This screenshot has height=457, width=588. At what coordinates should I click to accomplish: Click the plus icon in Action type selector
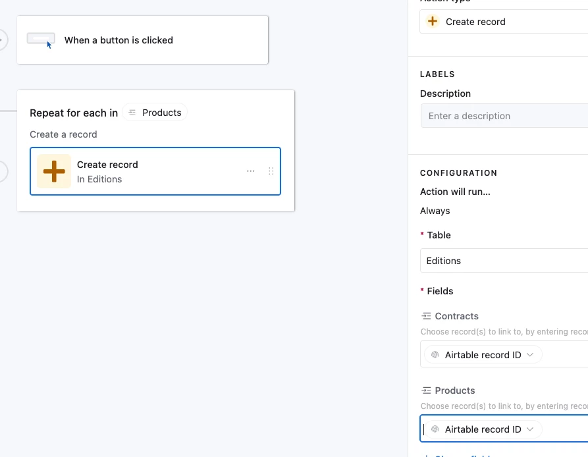tap(433, 22)
